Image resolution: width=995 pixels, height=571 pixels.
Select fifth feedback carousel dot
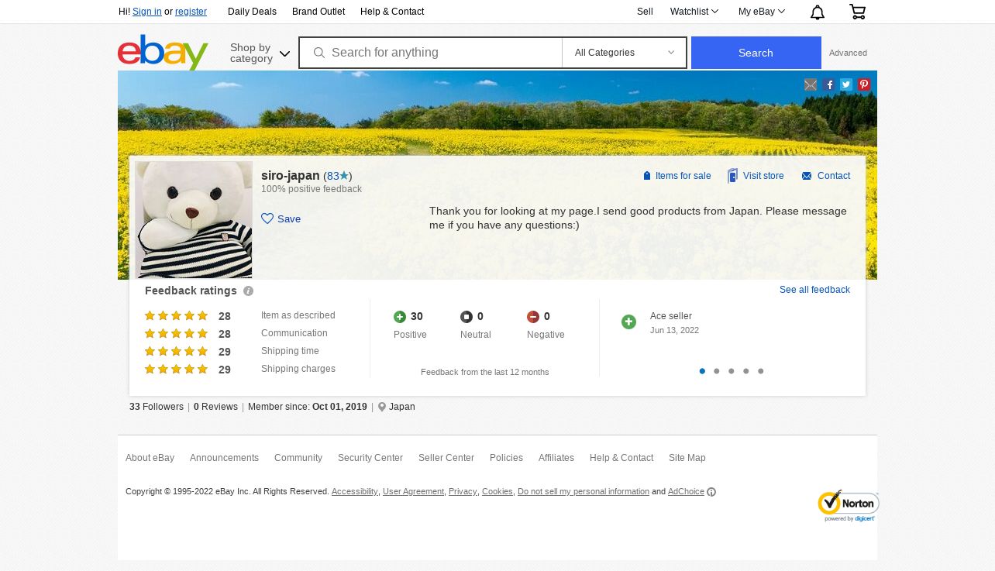coord(761,371)
